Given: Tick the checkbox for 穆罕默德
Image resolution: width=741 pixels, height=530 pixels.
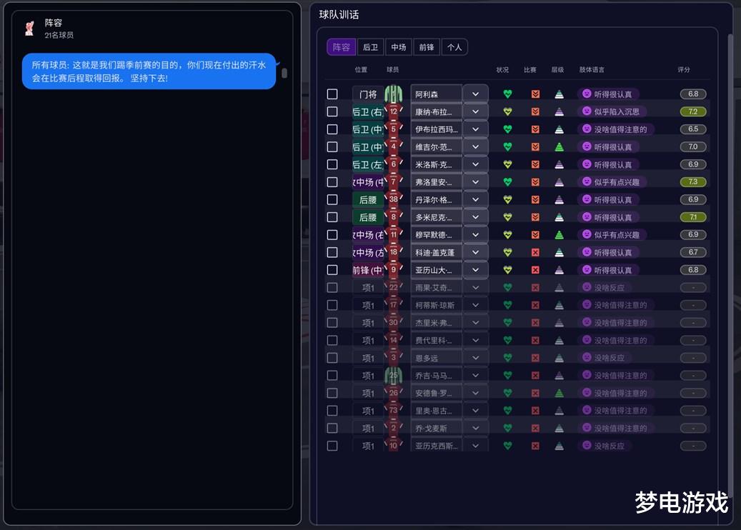Looking at the screenshot, I should coord(332,235).
